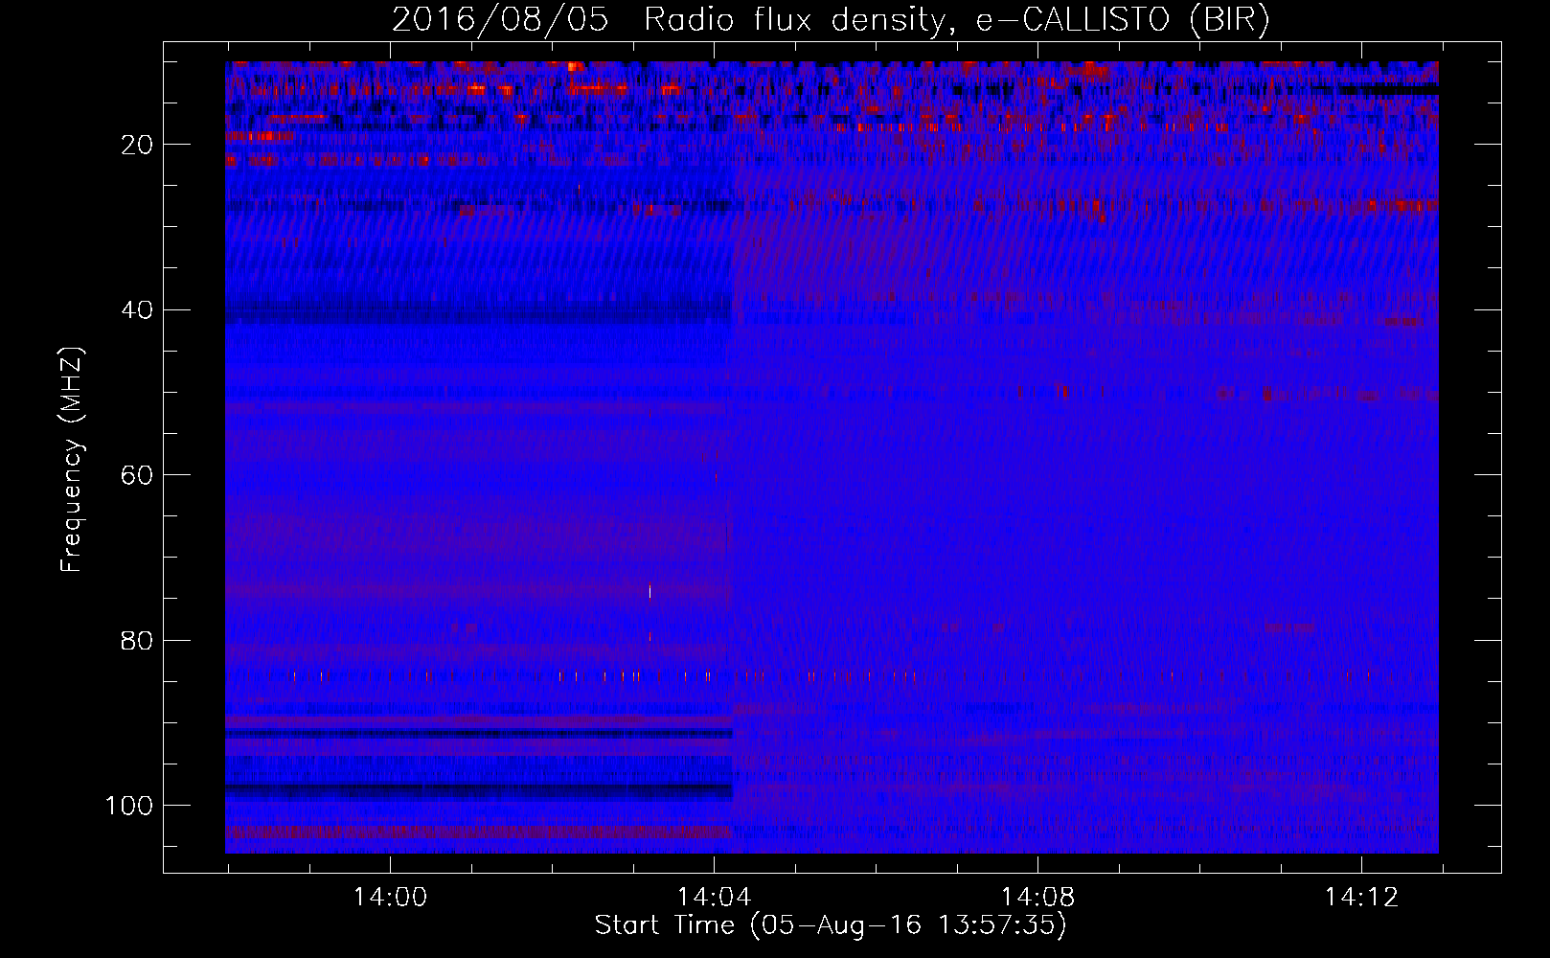Click the frequency tick label "40"
Image resolution: width=1550 pixels, height=958 pixels.
click(x=138, y=310)
